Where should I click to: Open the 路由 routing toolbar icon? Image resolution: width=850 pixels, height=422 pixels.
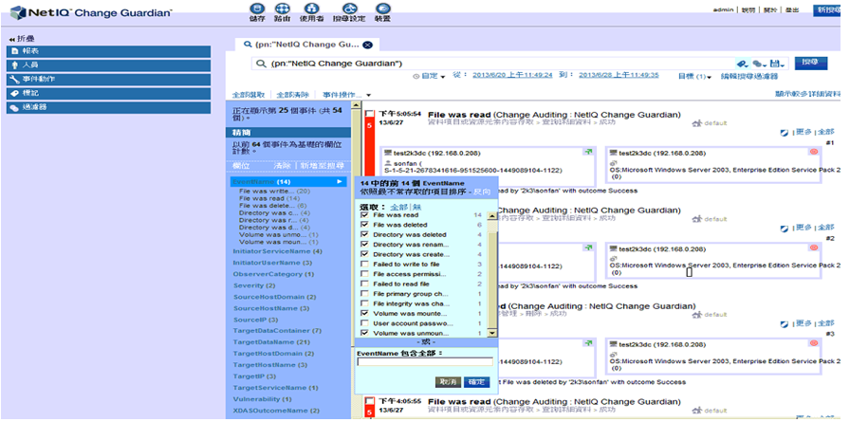pyautogui.click(x=282, y=9)
